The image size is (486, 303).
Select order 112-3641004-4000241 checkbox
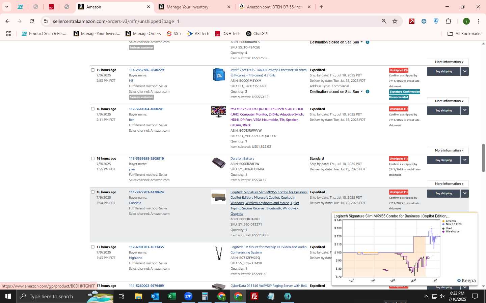pos(93,109)
